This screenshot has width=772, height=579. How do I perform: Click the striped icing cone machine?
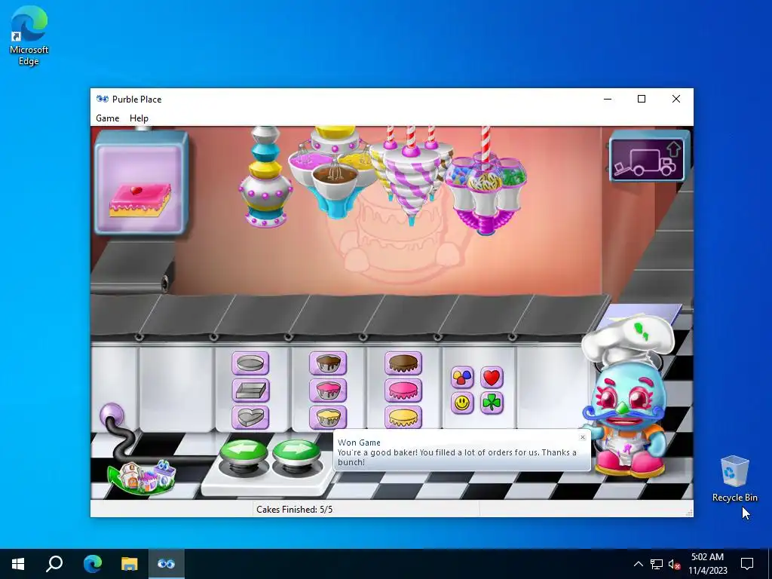coord(412,176)
